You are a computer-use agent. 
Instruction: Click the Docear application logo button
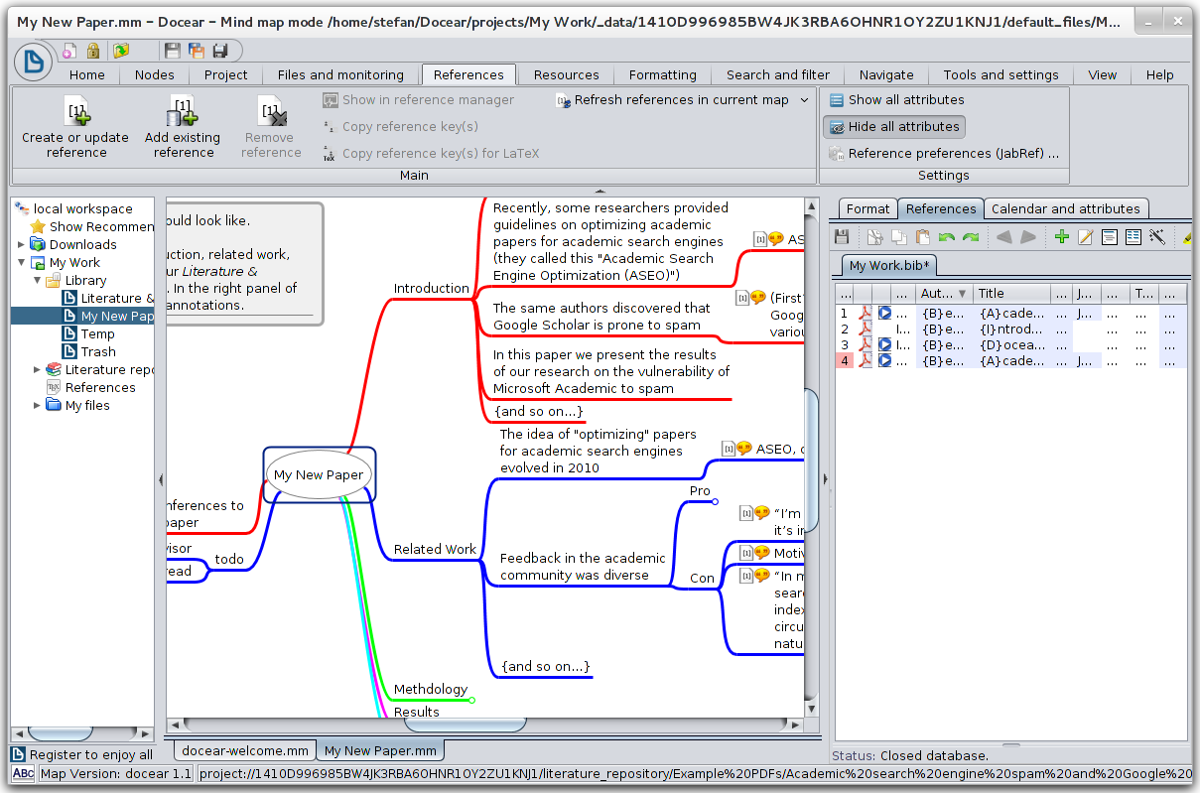(x=34, y=62)
